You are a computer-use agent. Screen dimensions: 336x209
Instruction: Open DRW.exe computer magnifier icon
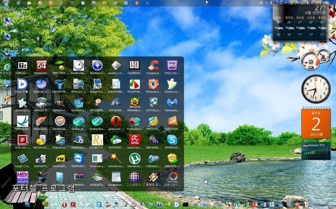pos(79,84)
